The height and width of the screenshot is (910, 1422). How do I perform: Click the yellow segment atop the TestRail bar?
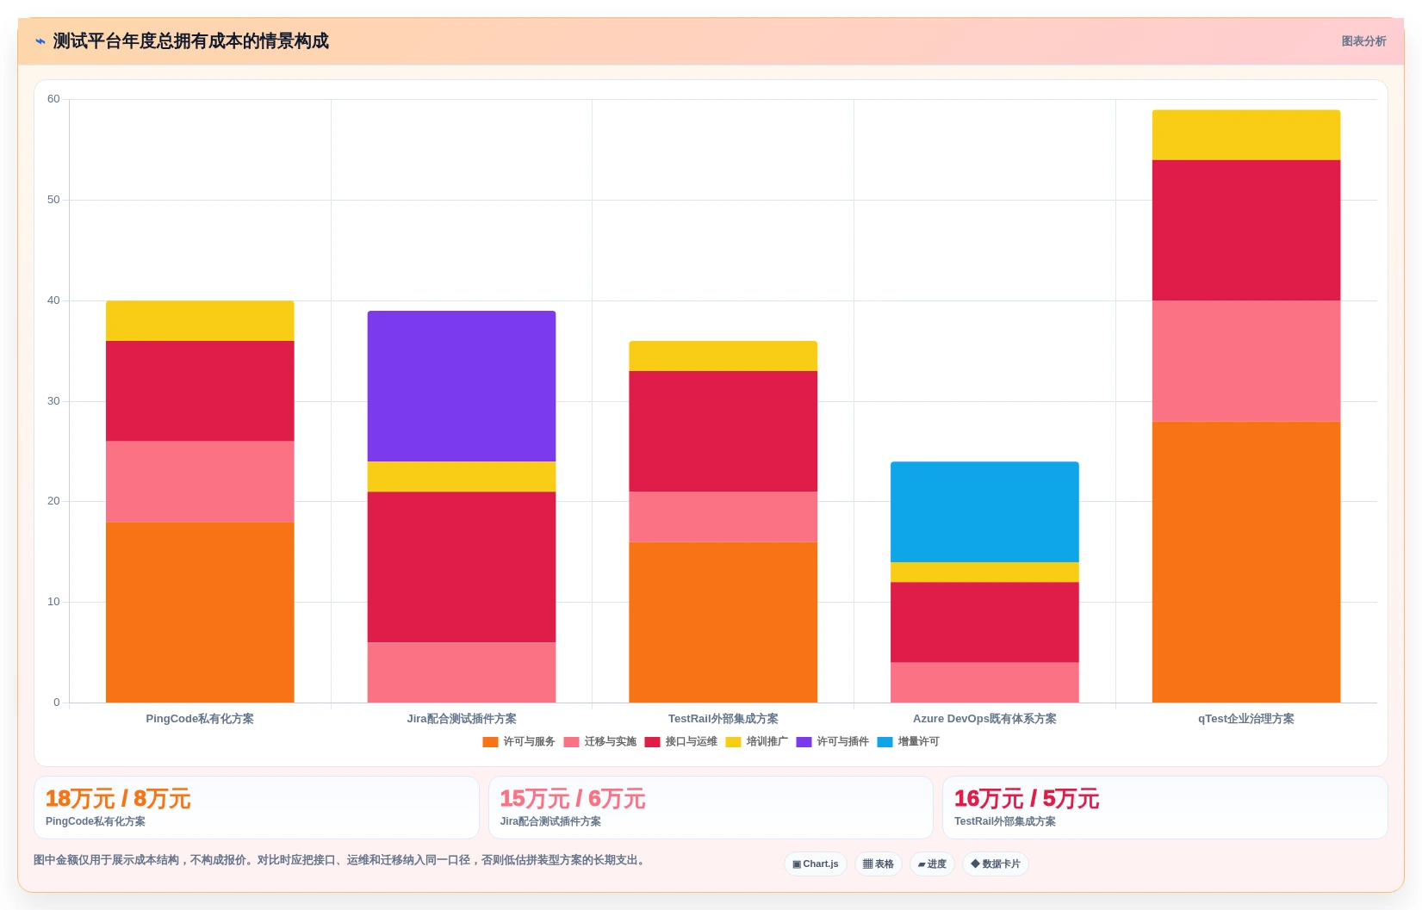click(x=723, y=356)
